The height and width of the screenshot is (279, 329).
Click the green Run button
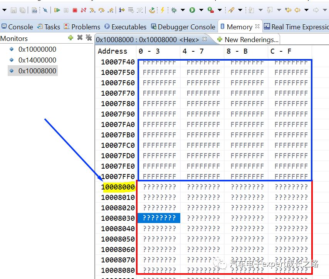pos(192,10)
